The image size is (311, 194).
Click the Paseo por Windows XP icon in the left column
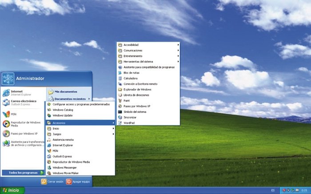click(6, 134)
